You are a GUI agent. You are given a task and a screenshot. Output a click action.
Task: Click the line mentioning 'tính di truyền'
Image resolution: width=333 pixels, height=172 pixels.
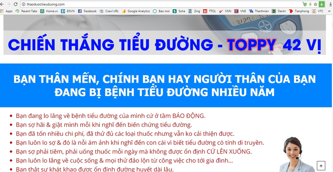(x=140, y=143)
